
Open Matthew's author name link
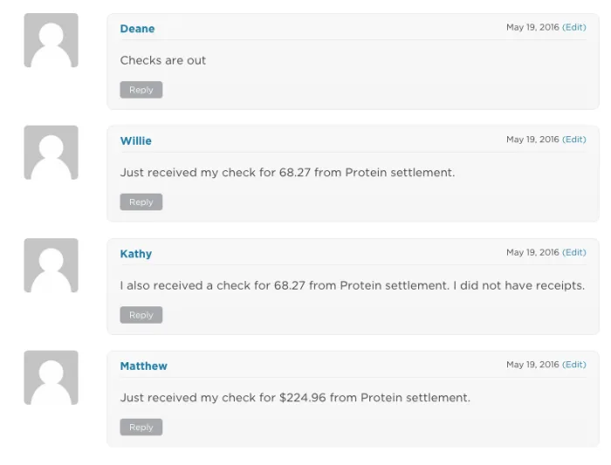tap(143, 366)
